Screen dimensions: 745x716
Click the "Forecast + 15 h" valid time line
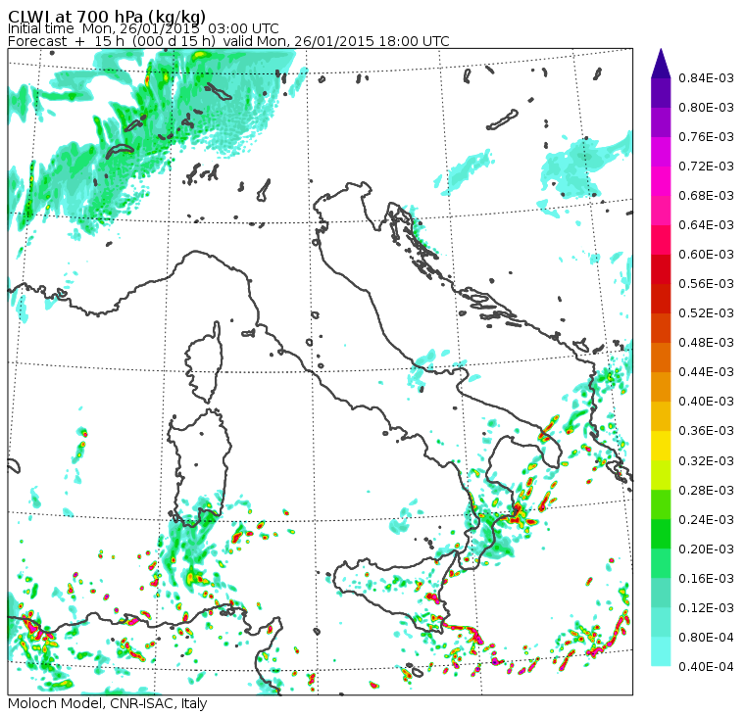tap(228, 41)
